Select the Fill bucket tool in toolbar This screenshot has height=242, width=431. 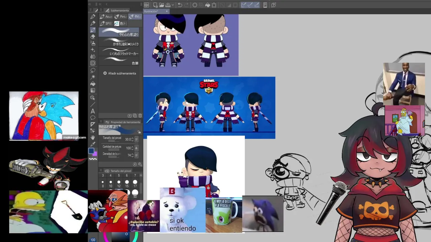click(x=93, y=84)
